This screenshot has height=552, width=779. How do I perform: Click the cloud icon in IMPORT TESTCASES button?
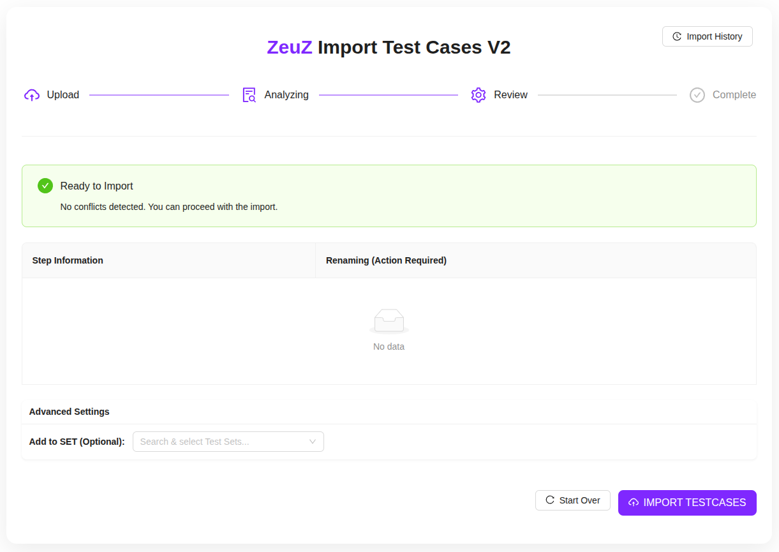(634, 503)
